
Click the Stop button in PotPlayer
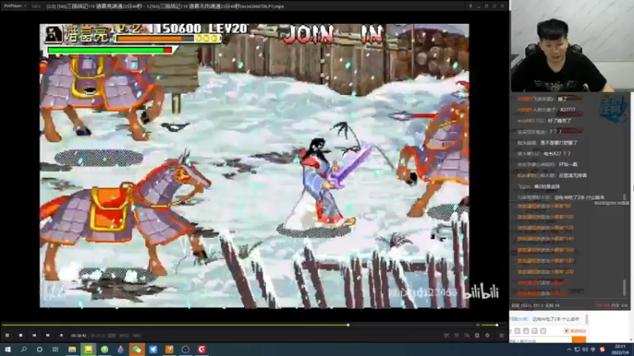point(21,335)
